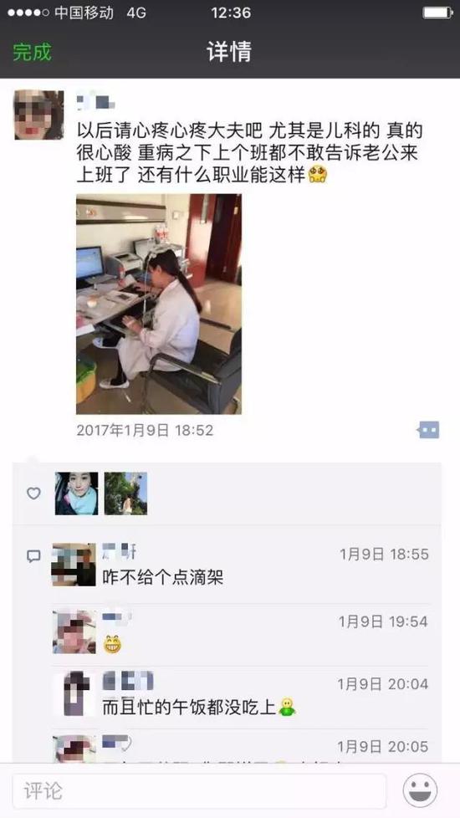Open first liker's avatar with blue scarf
The height and width of the screenshot is (818, 460).
point(77,493)
